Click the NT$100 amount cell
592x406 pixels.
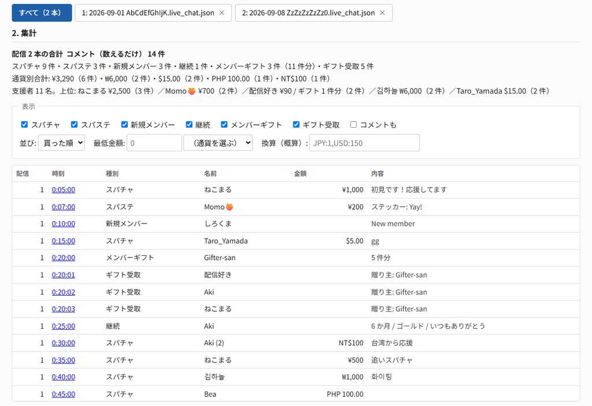click(x=351, y=343)
